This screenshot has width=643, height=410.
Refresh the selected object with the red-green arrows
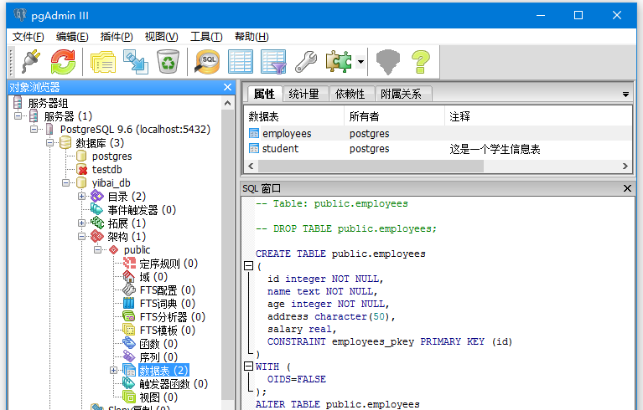pyautogui.click(x=63, y=61)
